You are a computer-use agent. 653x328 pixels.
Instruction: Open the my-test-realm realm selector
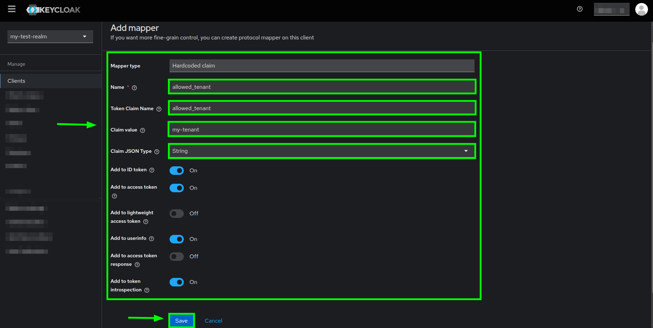pyautogui.click(x=50, y=36)
